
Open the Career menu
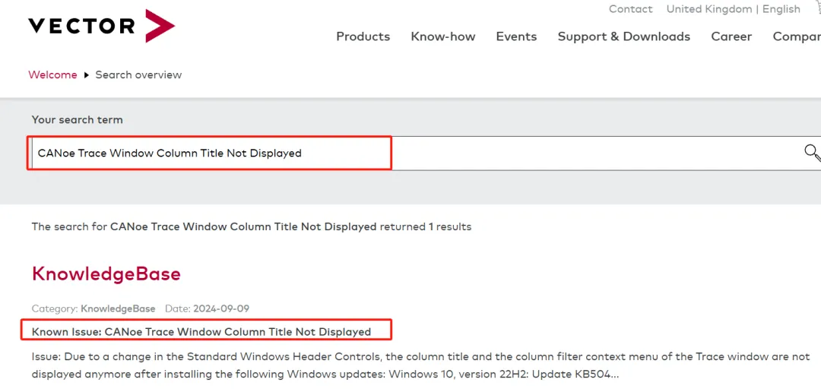coord(731,36)
